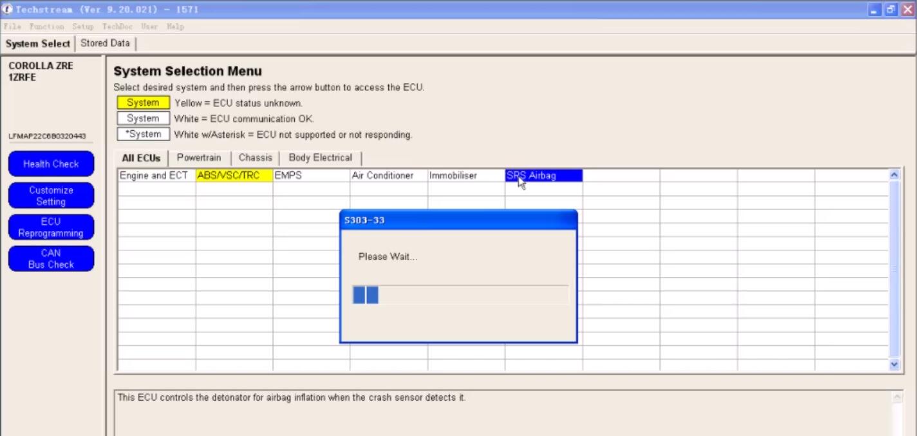The height and width of the screenshot is (436, 918).
Task: Open the Setup menu
Action: pyautogui.click(x=83, y=26)
